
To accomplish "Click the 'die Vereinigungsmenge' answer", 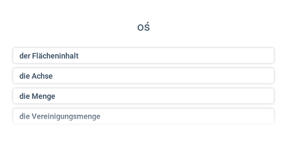I will (143, 116).
